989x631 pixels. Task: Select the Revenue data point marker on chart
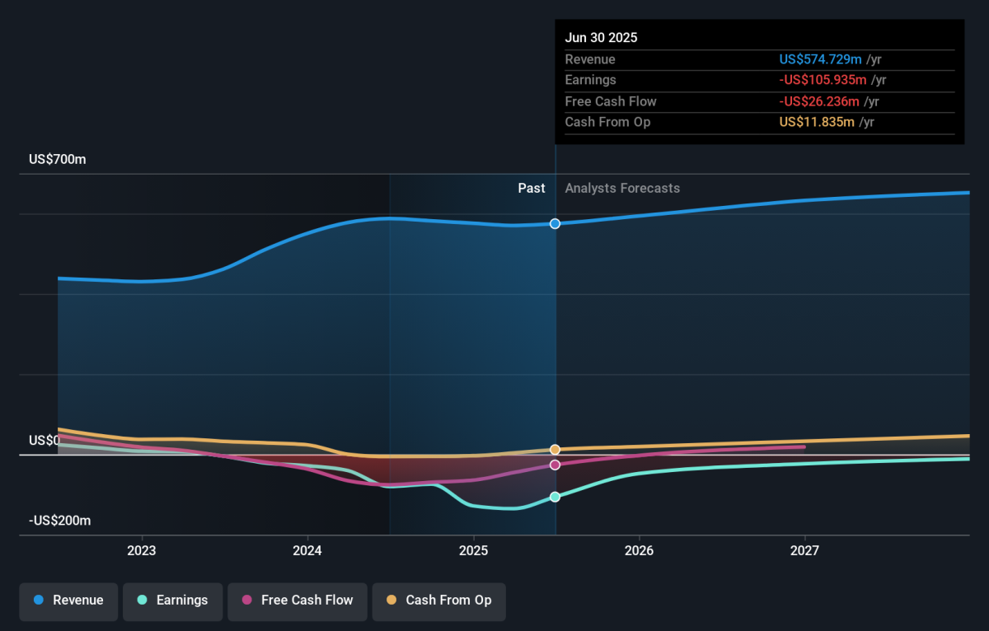(555, 224)
